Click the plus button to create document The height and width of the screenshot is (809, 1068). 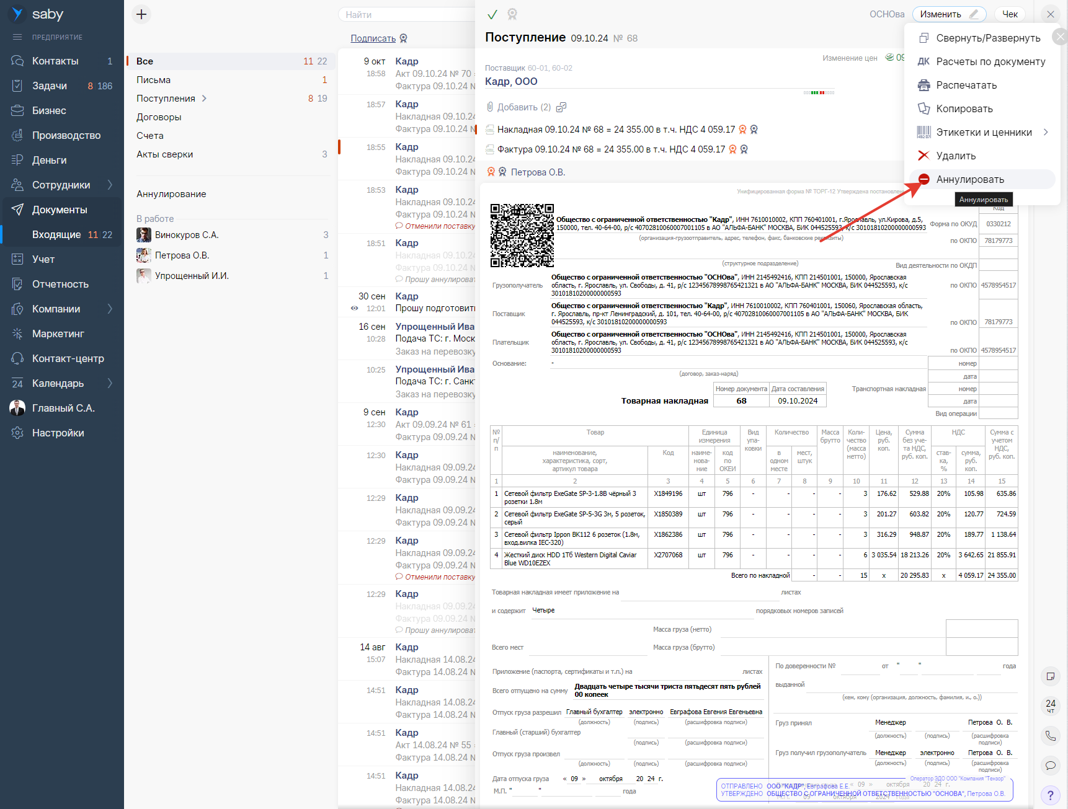(x=141, y=14)
